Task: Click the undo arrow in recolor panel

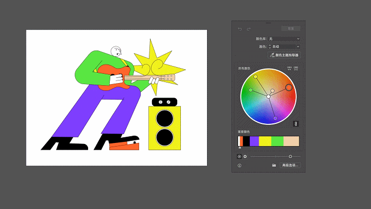Action: [x=240, y=29]
